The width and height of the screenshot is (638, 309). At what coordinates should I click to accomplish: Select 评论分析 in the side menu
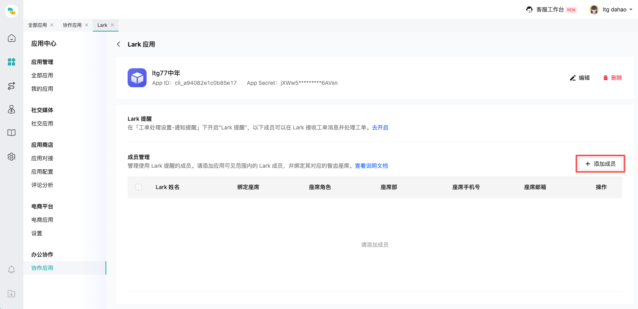(x=42, y=185)
